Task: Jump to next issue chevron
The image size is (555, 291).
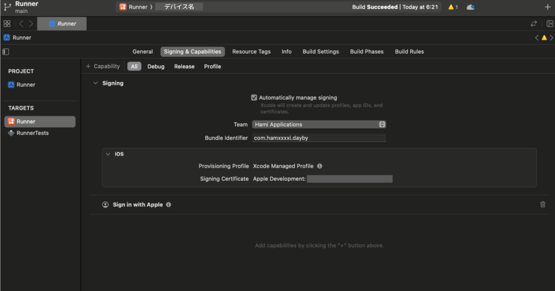Action: tap(551, 38)
